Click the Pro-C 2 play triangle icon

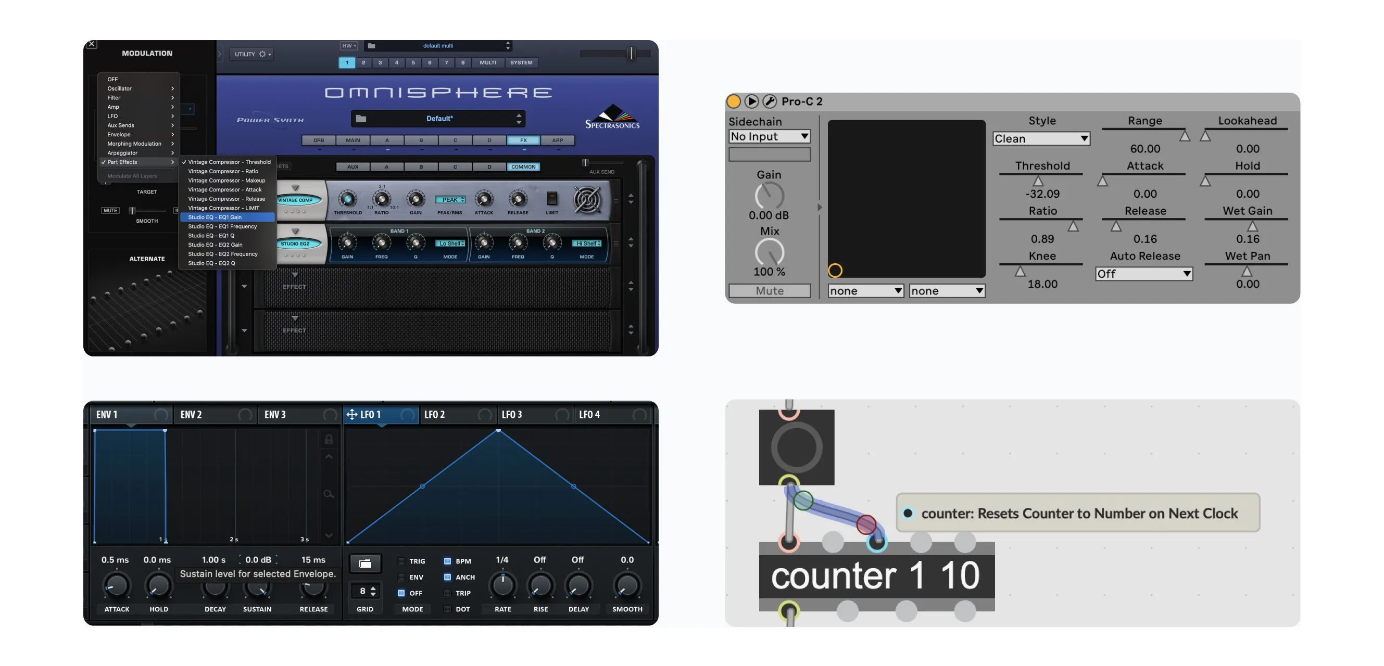point(751,101)
